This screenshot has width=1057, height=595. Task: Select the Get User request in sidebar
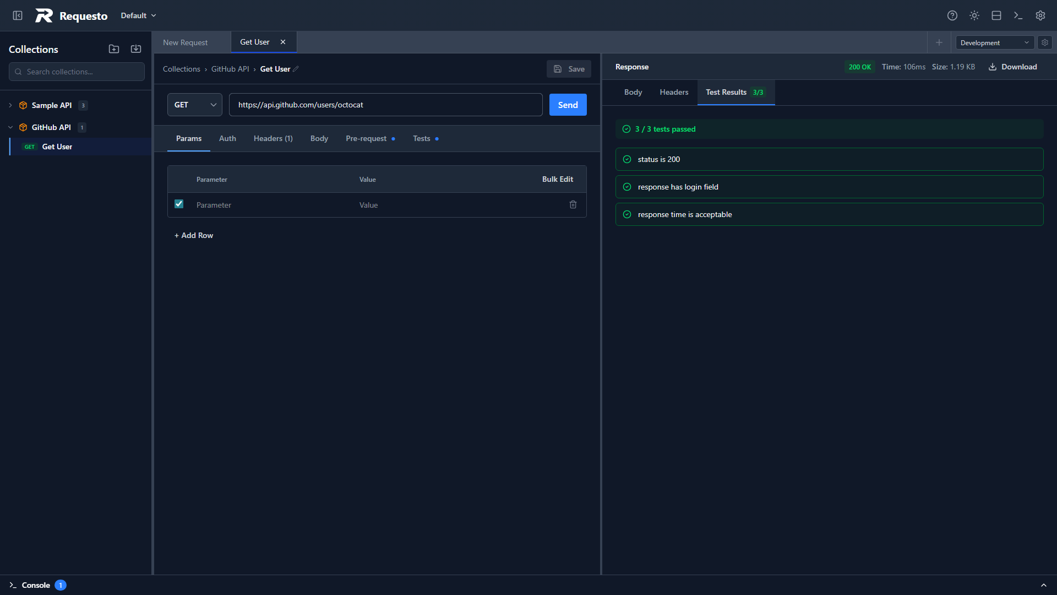80,147
